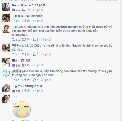Viewport: 122px width, 121px height.
Task: Click the red heart emoji in the comment
Action: pos(28,60)
